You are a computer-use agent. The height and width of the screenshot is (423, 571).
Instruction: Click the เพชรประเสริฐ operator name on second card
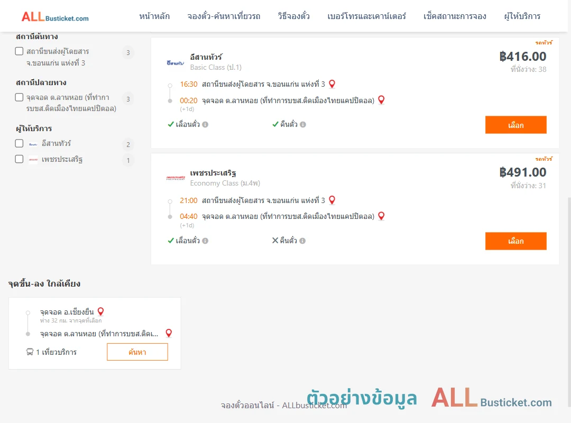click(213, 173)
